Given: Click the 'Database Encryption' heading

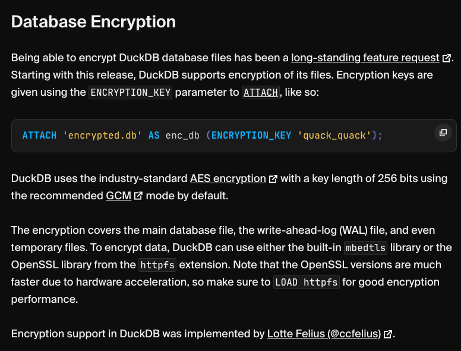Looking at the screenshot, I should 93,22.
